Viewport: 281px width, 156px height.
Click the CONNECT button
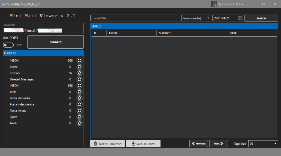55,42
